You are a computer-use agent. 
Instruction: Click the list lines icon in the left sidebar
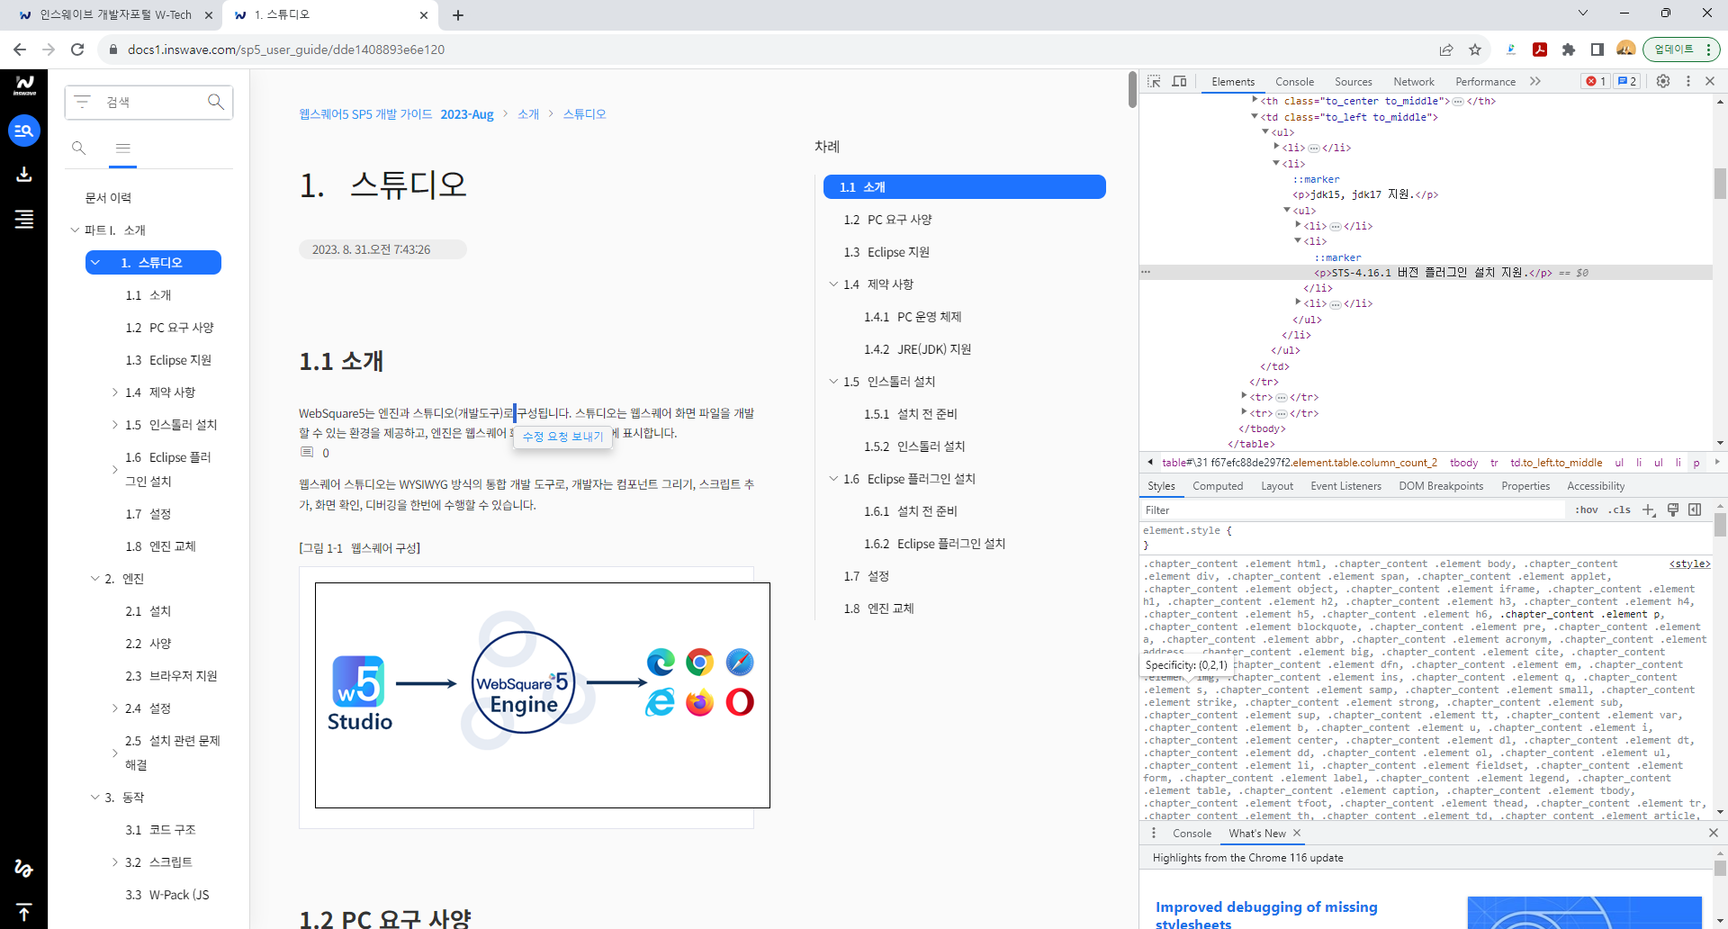coord(24,219)
